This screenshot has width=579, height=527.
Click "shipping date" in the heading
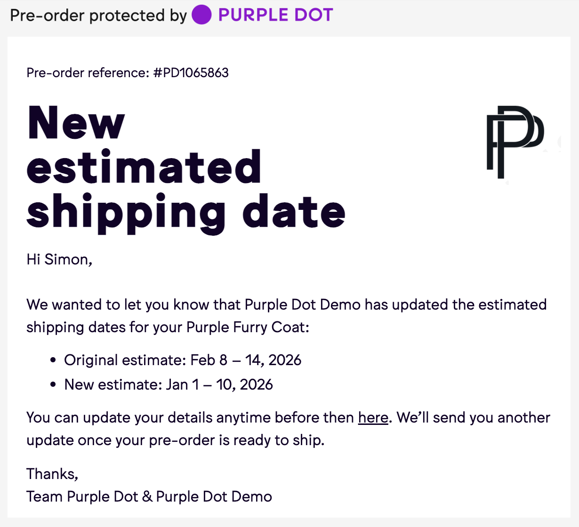186,213
